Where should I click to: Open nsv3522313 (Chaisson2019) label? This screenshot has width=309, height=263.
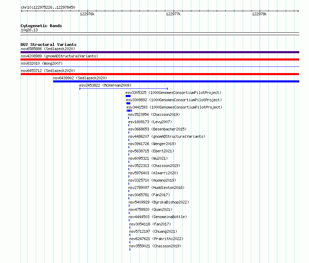coord(154,166)
